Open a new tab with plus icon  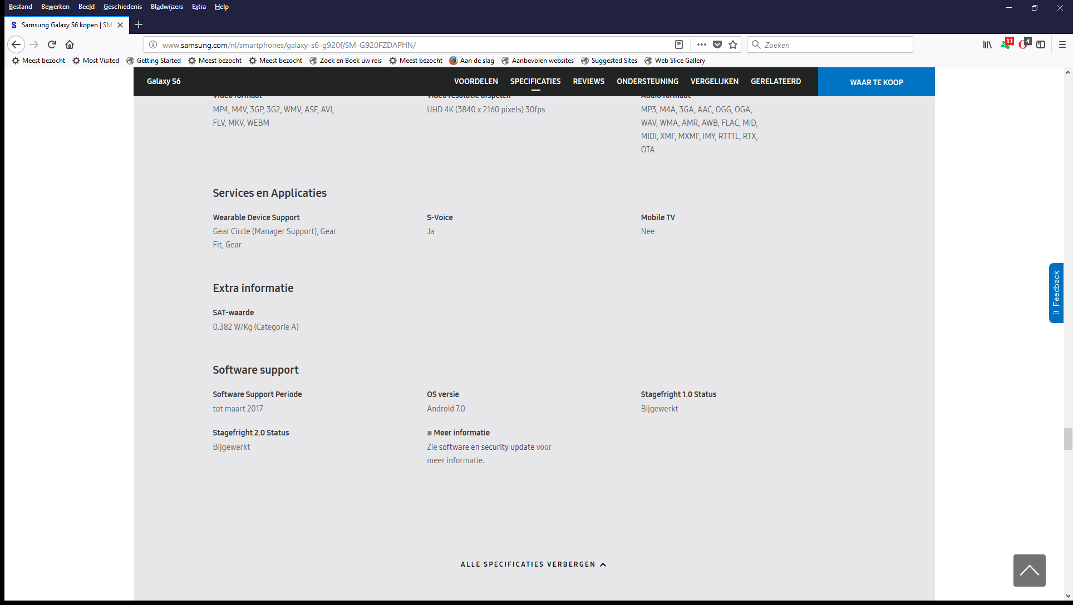point(139,24)
